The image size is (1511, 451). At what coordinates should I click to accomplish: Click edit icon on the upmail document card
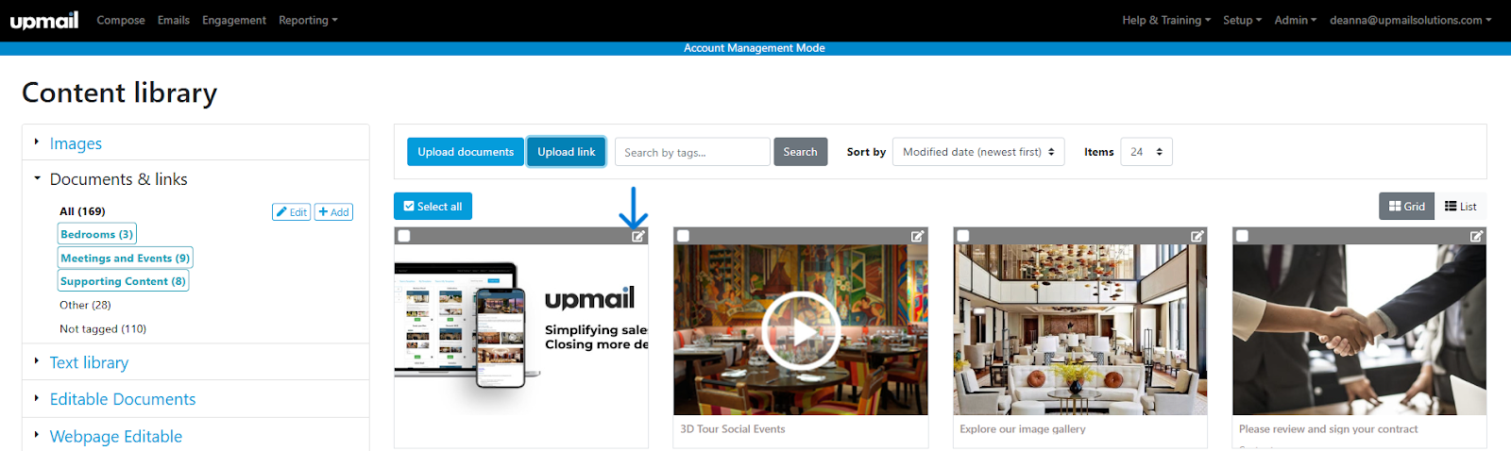638,236
